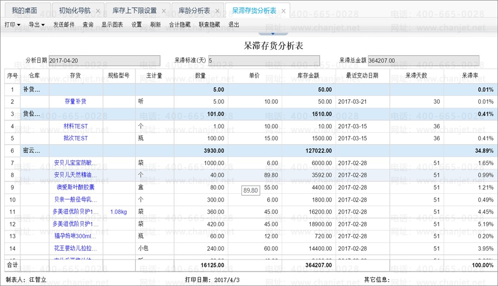This screenshot has height=286, width=498.
Task: Refresh the report with 刷新
Action: tap(156, 25)
